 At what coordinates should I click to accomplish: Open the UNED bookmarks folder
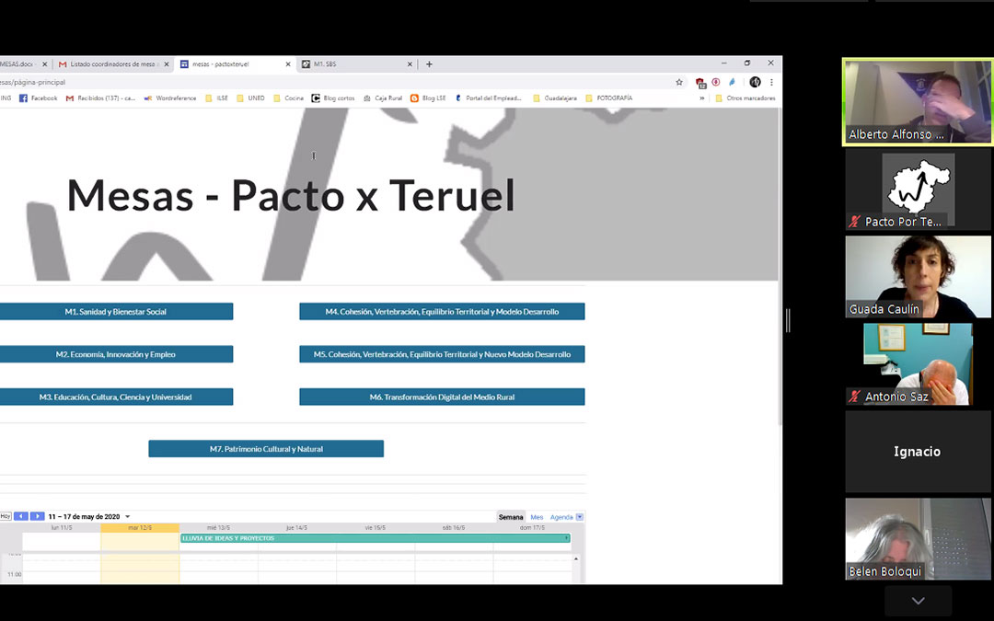point(250,98)
